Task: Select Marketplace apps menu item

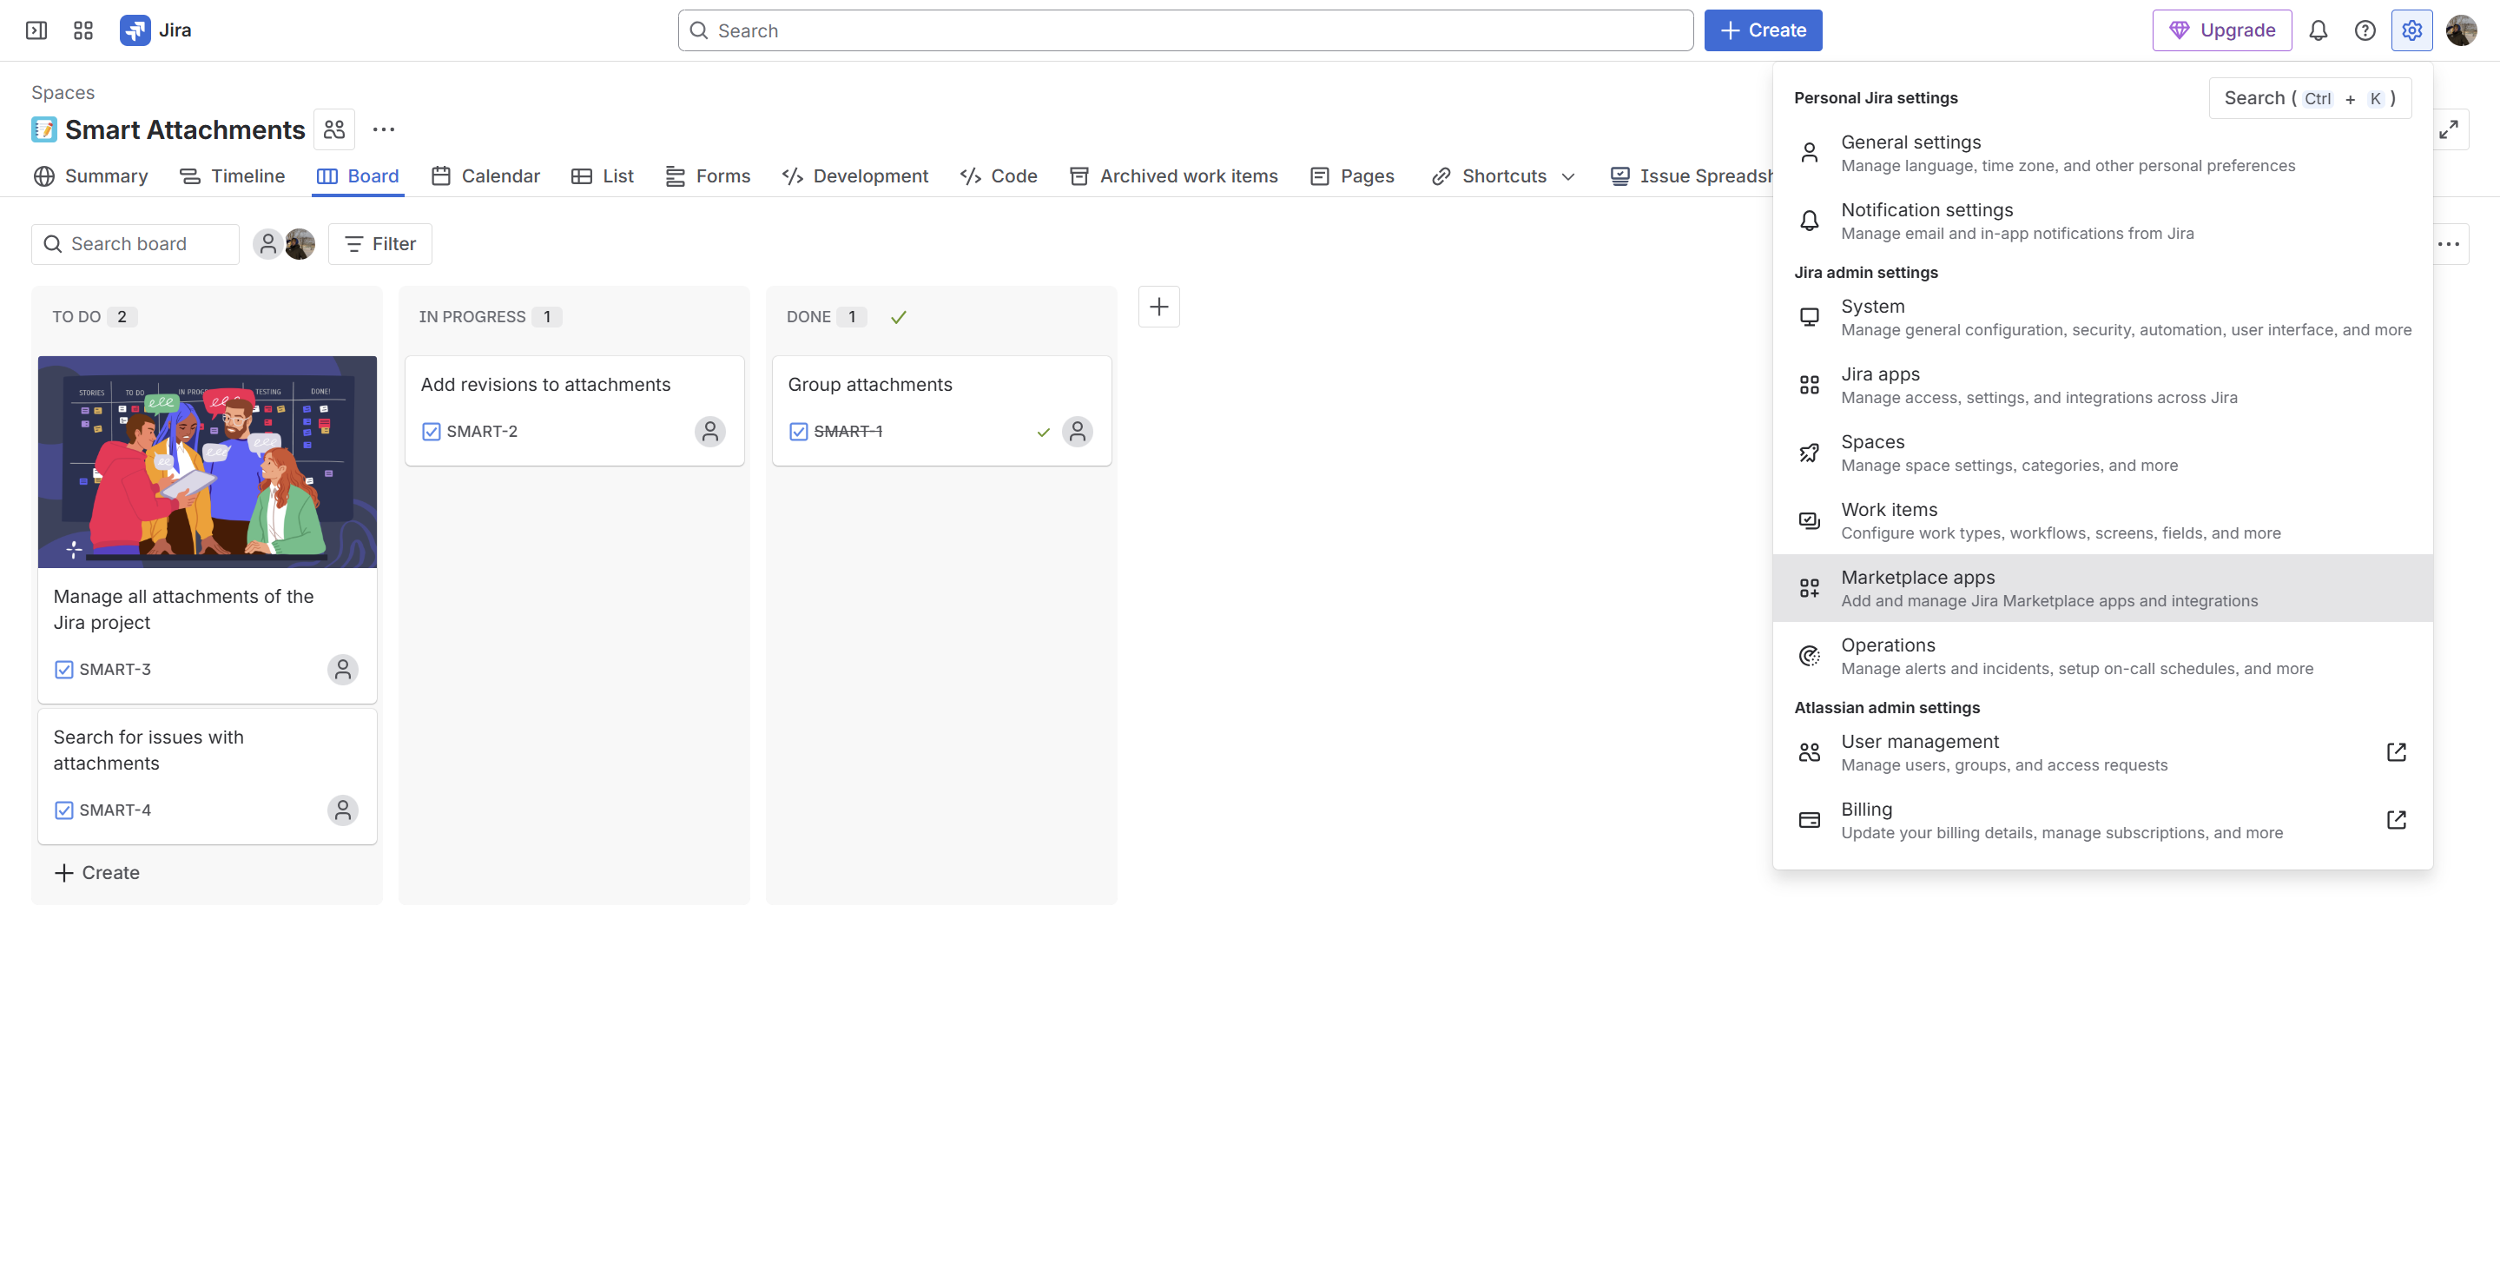Action: coord(2101,587)
